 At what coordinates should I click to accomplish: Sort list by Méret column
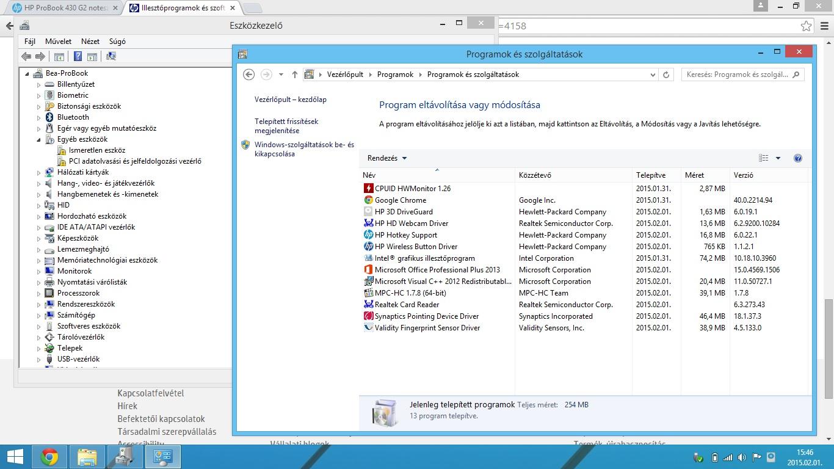click(x=705, y=175)
